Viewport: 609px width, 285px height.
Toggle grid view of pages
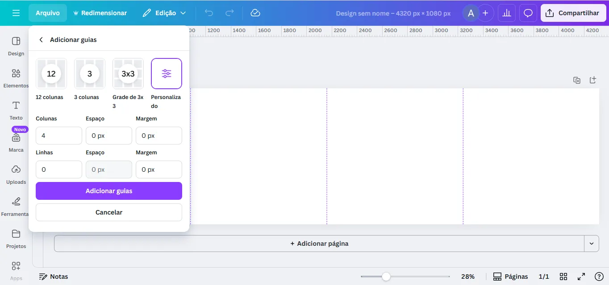click(563, 277)
